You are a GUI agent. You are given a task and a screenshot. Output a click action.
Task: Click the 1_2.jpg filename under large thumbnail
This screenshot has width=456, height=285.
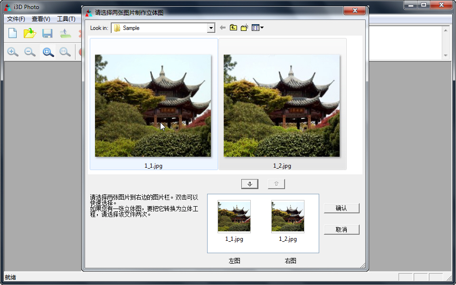pyautogui.click(x=282, y=166)
